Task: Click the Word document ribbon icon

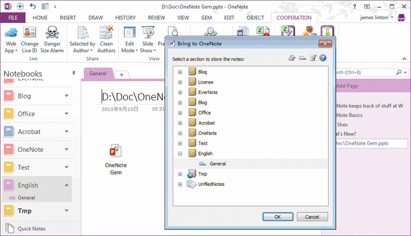Action: 243,31
